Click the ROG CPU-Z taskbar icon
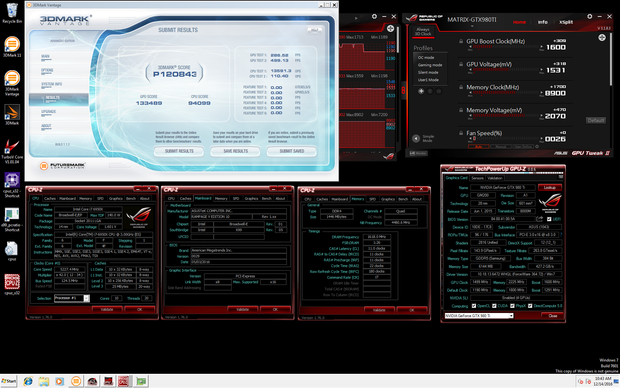Image resolution: width=620 pixels, height=388 pixels. click(123, 381)
